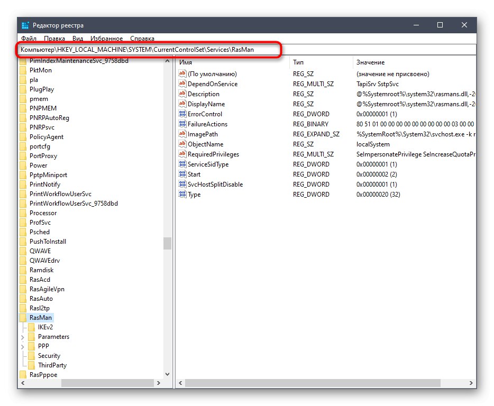Image resolution: width=494 pixels, height=406 pixels.
Task: Select the RequiredPrivileges string icon
Action: (182, 154)
